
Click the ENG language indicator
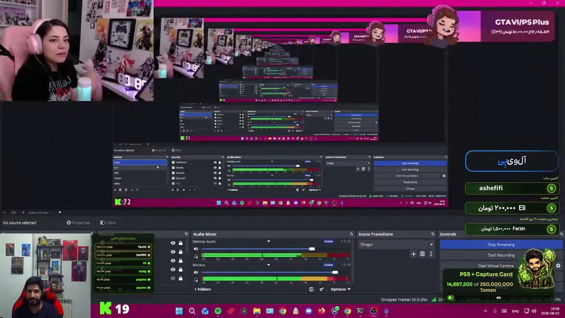point(516,311)
